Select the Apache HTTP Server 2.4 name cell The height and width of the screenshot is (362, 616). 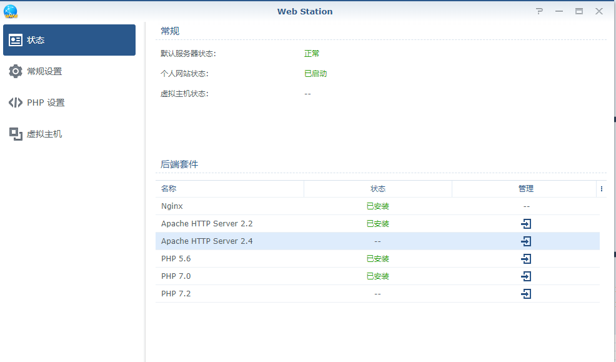[207, 241]
